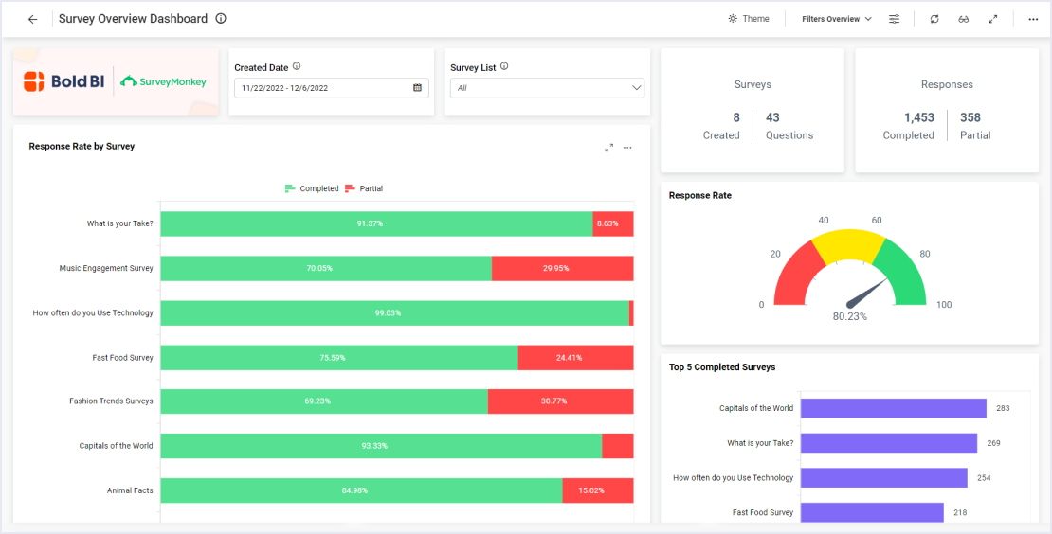This screenshot has height=534, width=1052.
Task: Click the glasses view mode icon
Action: [x=963, y=19]
